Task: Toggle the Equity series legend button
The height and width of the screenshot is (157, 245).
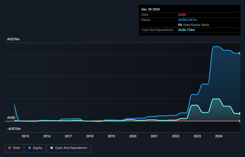Action: tap(35, 148)
